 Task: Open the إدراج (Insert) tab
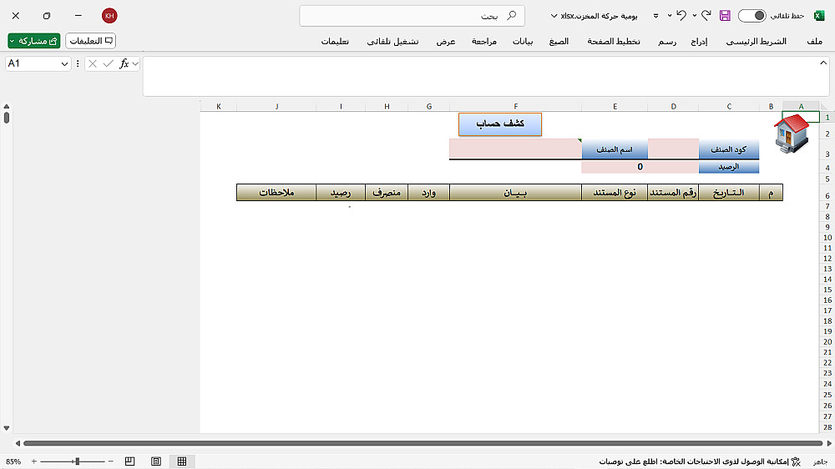[x=699, y=41]
